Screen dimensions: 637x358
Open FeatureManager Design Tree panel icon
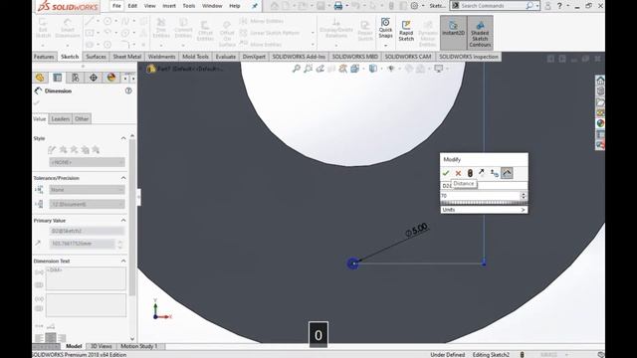(x=40, y=78)
